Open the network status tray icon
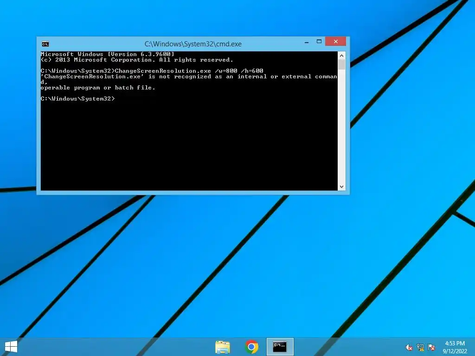The height and width of the screenshot is (356, 475). pyautogui.click(x=420, y=347)
